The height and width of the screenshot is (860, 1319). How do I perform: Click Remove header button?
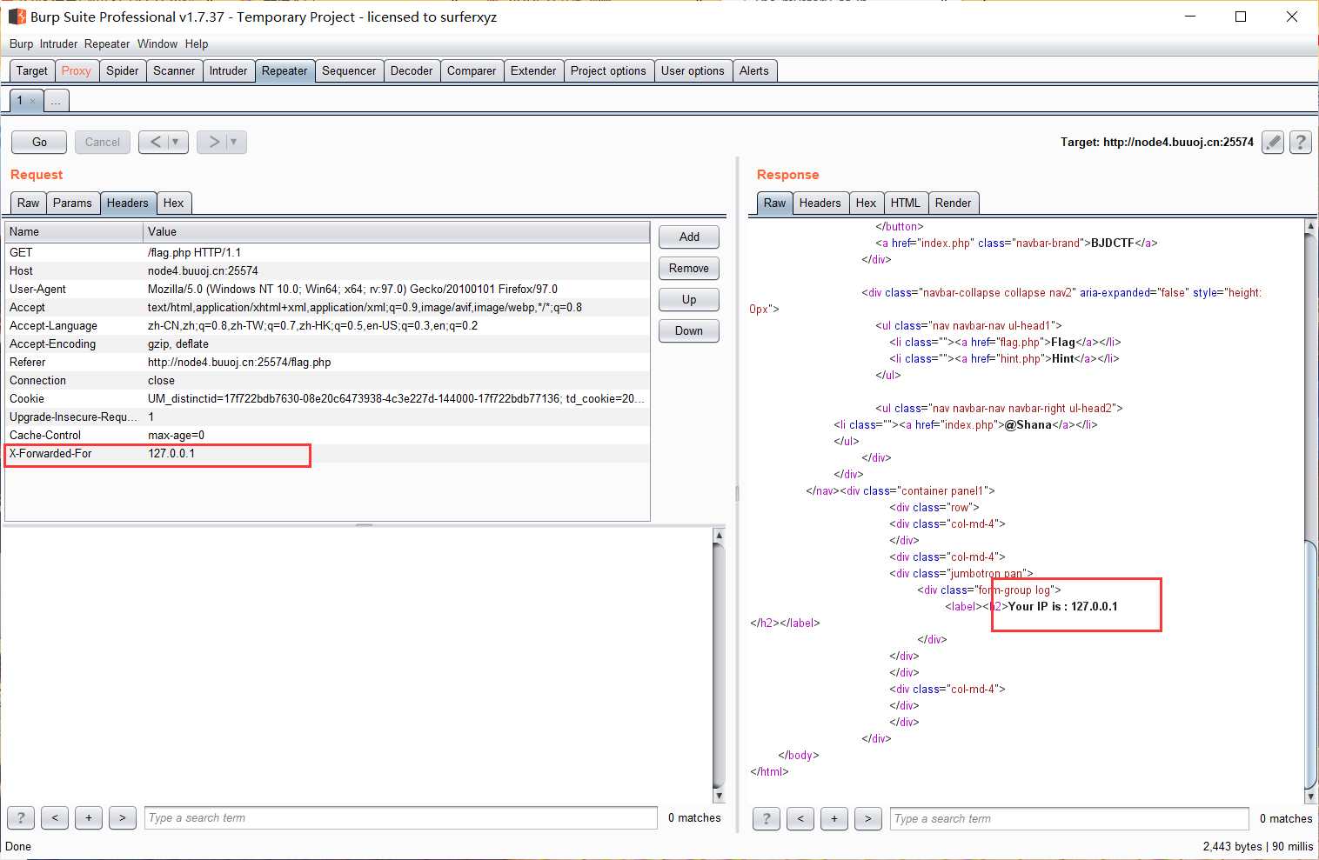click(689, 268)
